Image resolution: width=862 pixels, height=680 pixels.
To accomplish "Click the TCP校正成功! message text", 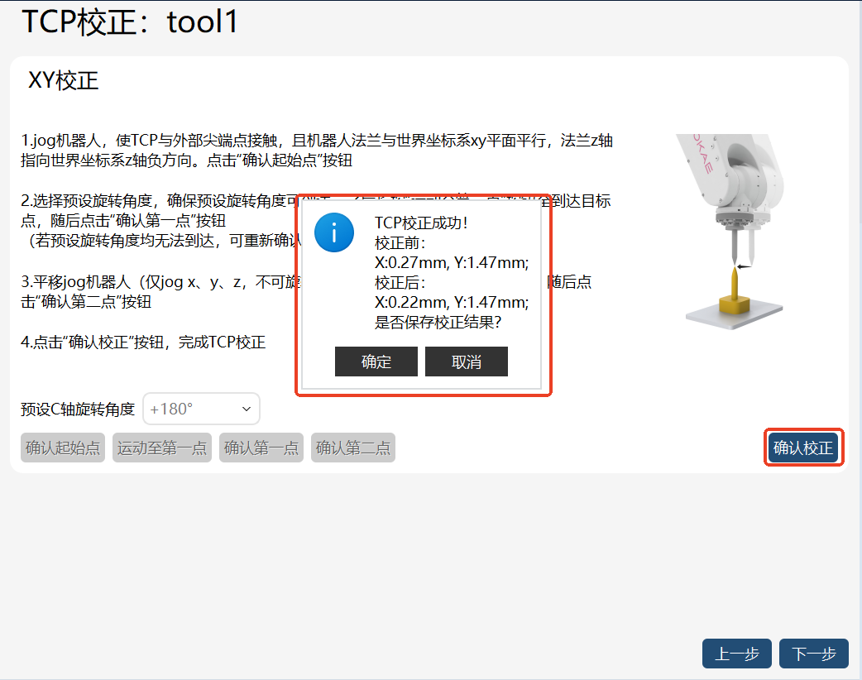I will 421,223.
